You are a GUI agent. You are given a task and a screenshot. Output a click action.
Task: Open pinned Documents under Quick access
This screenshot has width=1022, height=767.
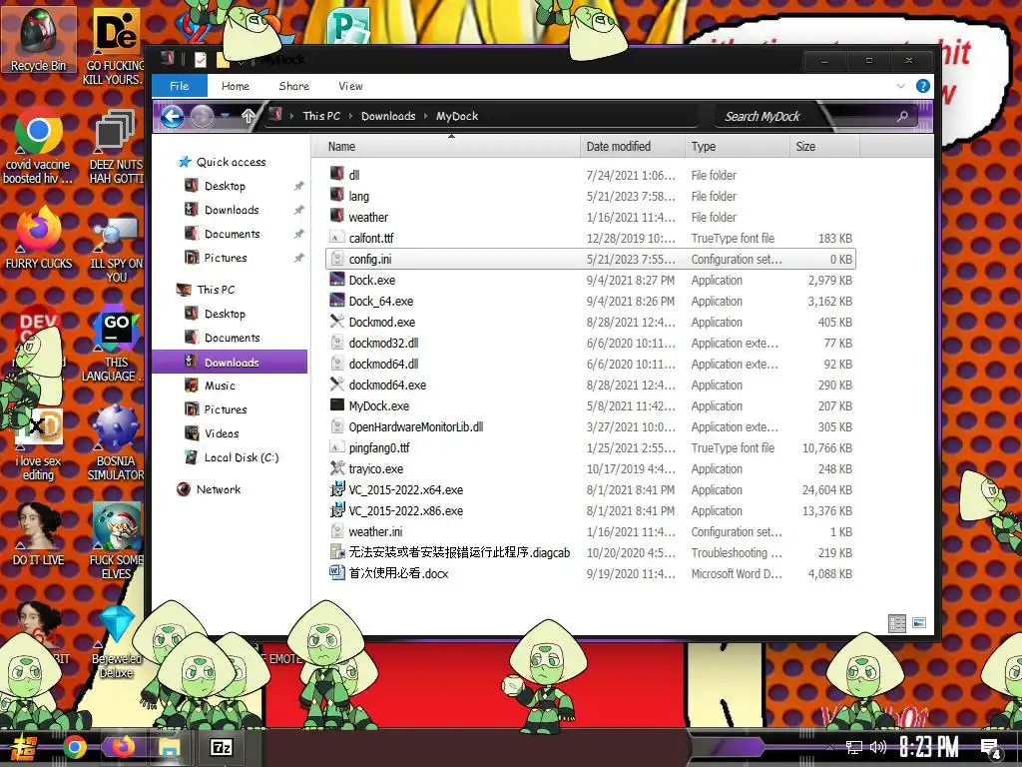[232, 234]
